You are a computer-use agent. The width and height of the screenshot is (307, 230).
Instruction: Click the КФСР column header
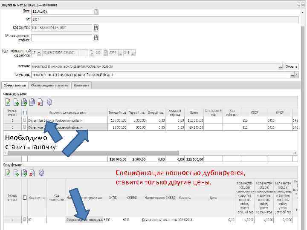(x=280, y=113)
